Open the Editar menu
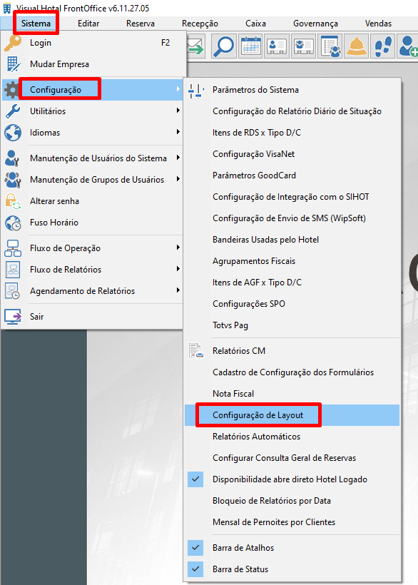Viewport: 418px width, 585px height. coord(88,24)
